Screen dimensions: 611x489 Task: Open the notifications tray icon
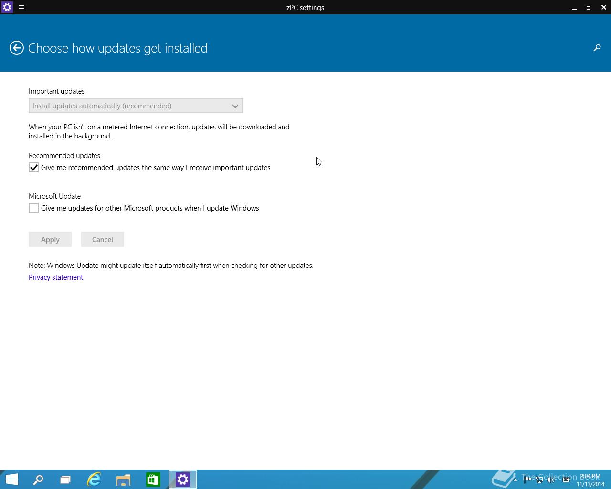[566, 479]
